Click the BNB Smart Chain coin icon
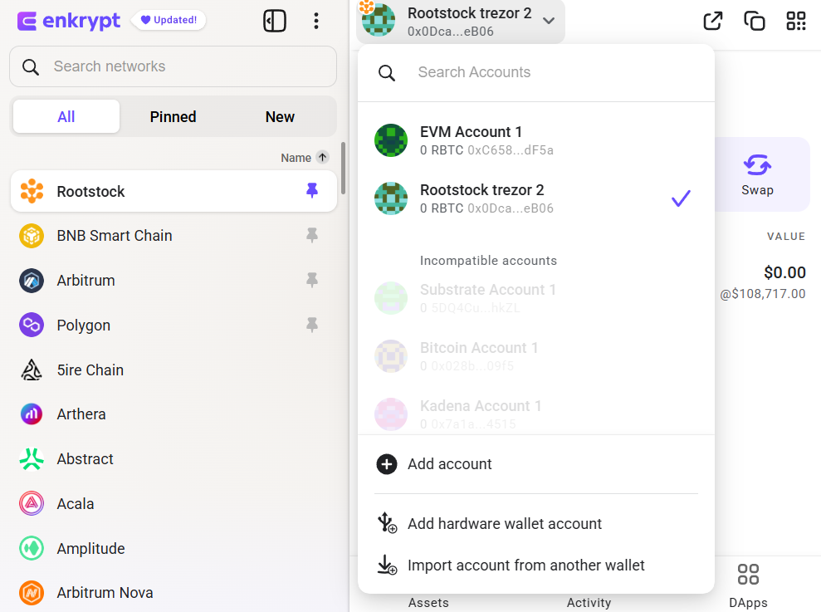 tap(32, 236)
